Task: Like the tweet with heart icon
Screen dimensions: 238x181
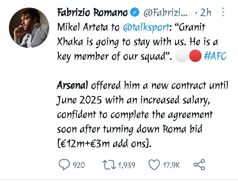Action: point(154,164)
